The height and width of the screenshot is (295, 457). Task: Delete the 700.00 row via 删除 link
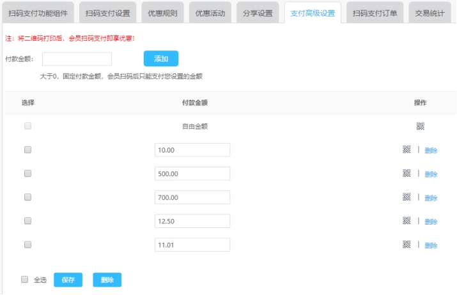coord(431,198)
